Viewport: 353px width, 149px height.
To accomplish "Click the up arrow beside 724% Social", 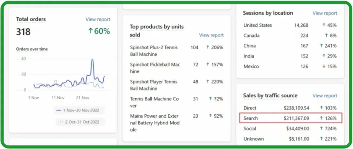I will click(x=322, y=128).
